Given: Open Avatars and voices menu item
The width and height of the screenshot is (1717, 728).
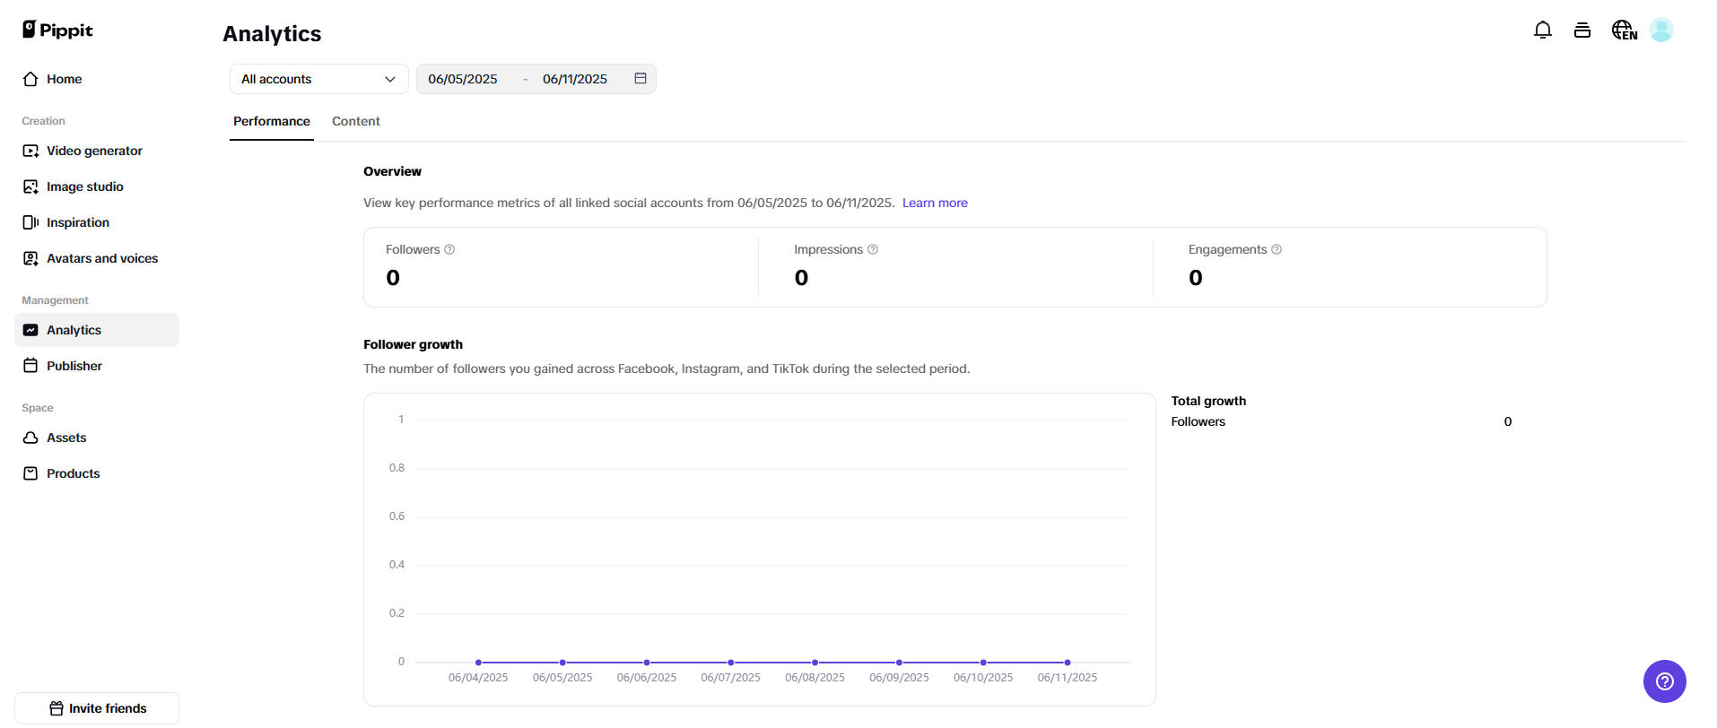Looking at the screenshot, I should pyautogui.click(x=97, y=258).
